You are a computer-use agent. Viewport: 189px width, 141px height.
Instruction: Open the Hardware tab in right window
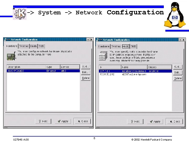[104, 46]
